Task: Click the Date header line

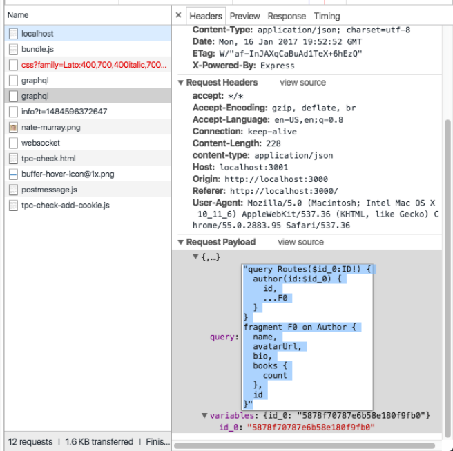Action: tap(277, 42)
